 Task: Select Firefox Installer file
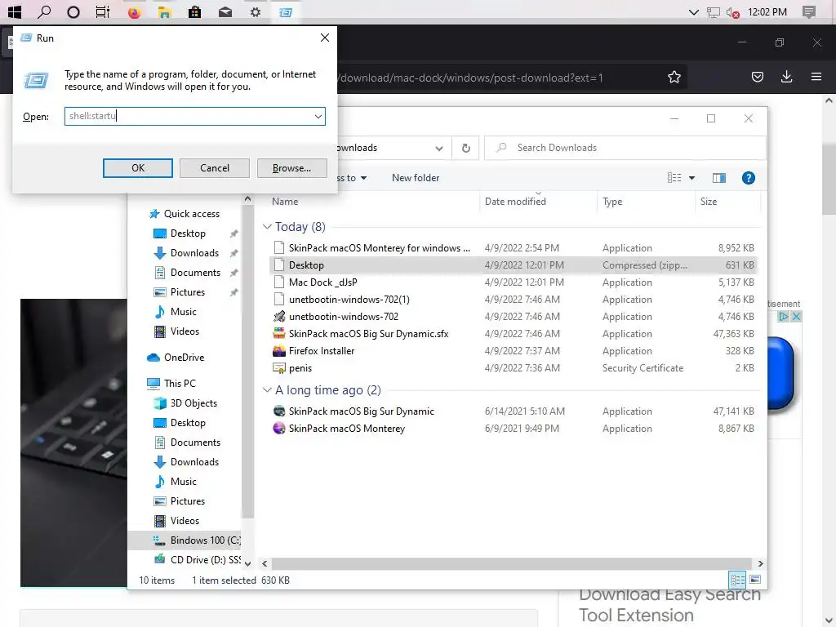point(322,351)
